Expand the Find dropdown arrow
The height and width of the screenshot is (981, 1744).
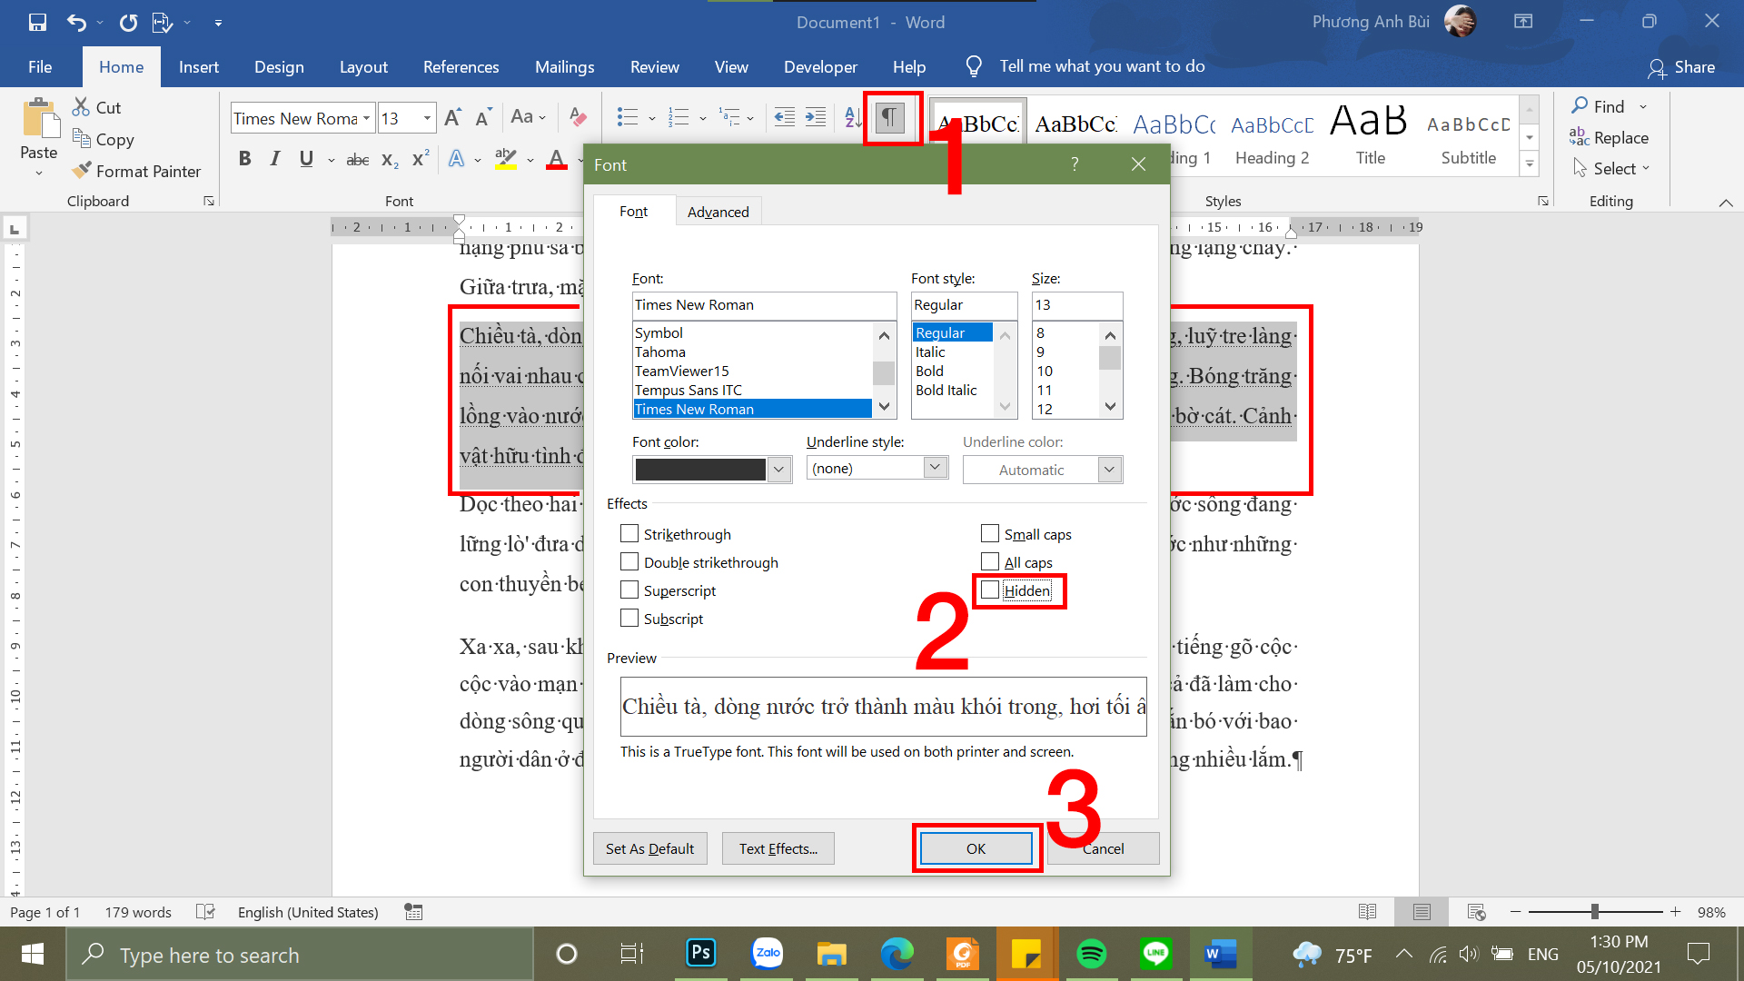[x=1643, y=107]
